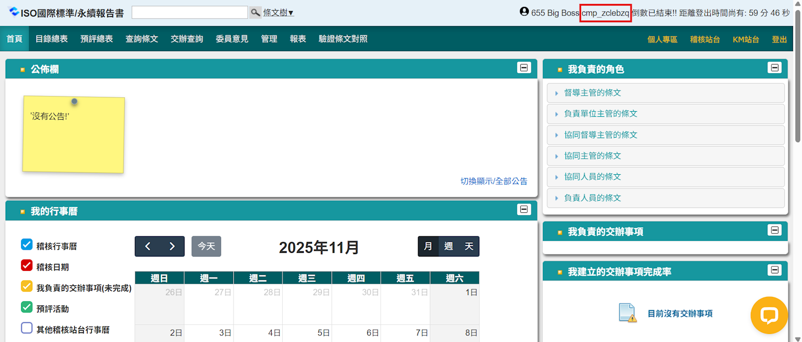The width and height of the screenshot is (802, 342).
Task: Enable 其他稽核站台行事曆 checkbox
Action: pyautogui.click(x=27, y=328)
